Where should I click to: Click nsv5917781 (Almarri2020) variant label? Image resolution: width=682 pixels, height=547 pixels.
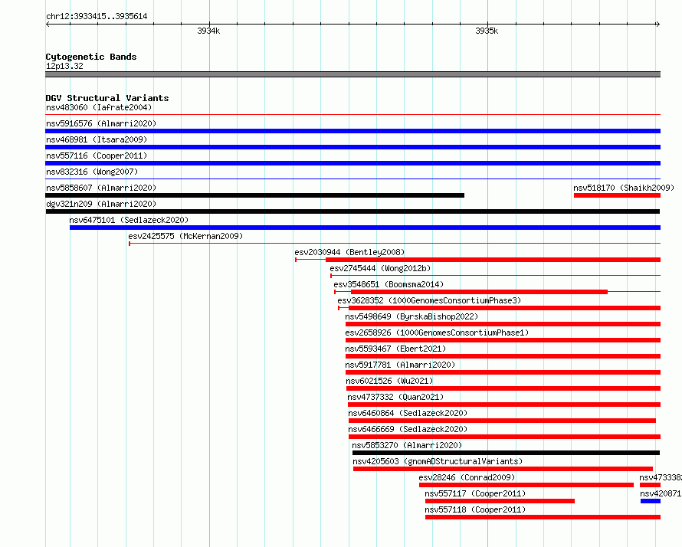point(400,365)
